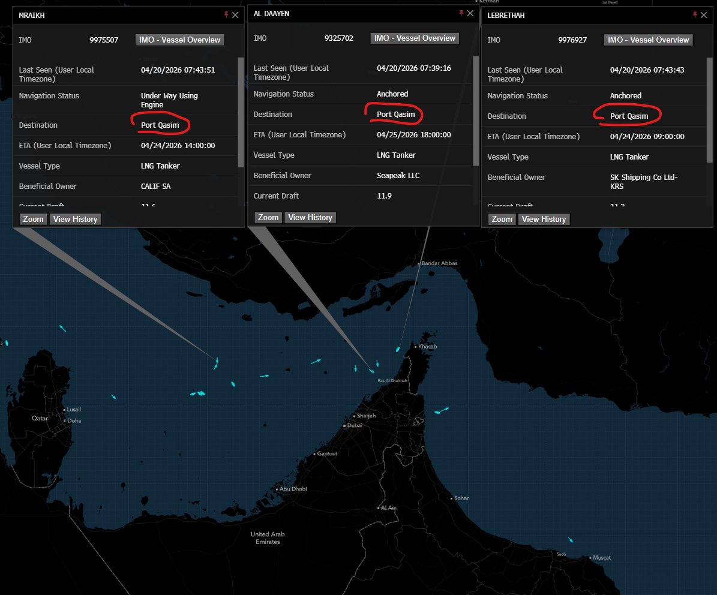The image size is (717, 595).
Task: Zoom to the MRAIKH vessel
Action: point(33,219)
